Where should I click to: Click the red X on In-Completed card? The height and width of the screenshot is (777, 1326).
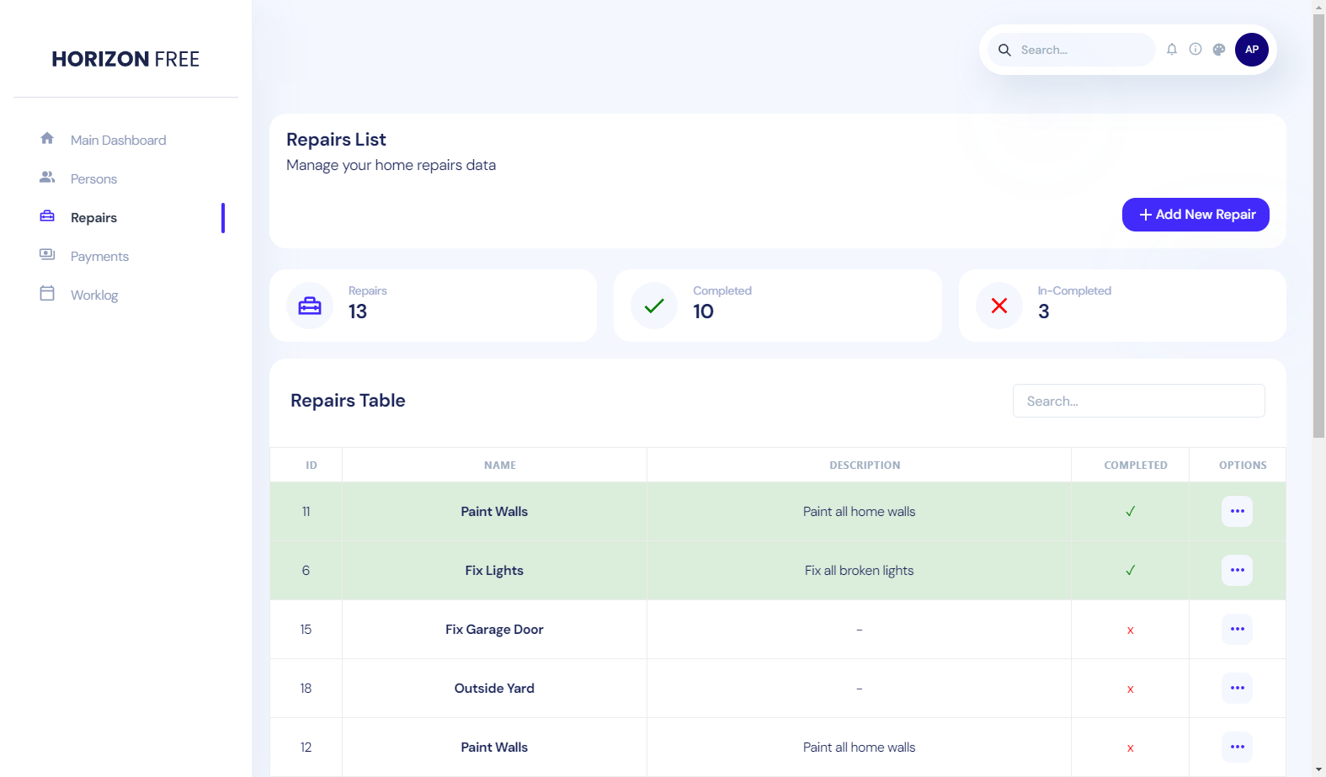999,306
